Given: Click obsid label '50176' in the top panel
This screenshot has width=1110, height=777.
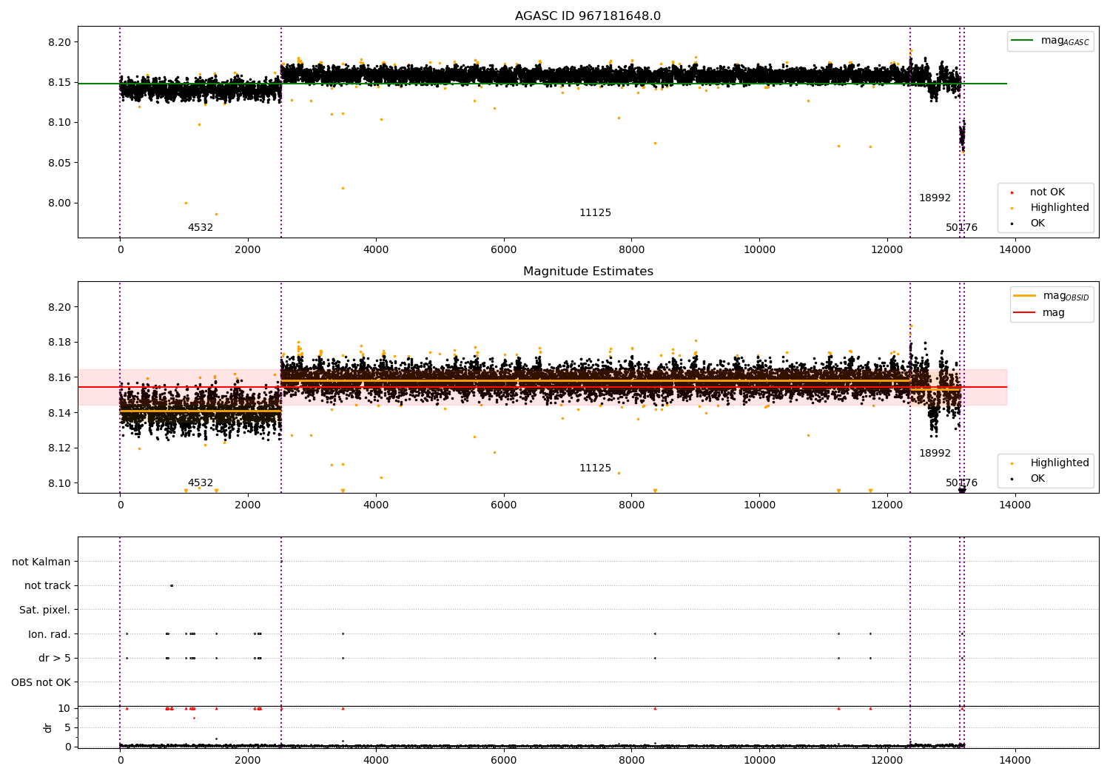Looking at the screenshot, I should pyautogui.click(x=961, y=228).
